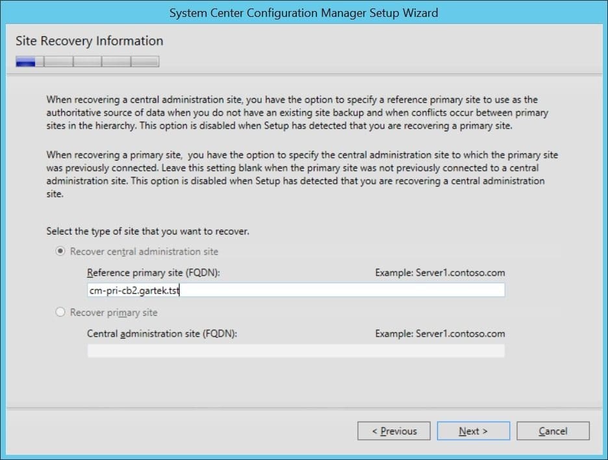Click the System Center Configuration Manager Setup Wizard title

(303, 13)
